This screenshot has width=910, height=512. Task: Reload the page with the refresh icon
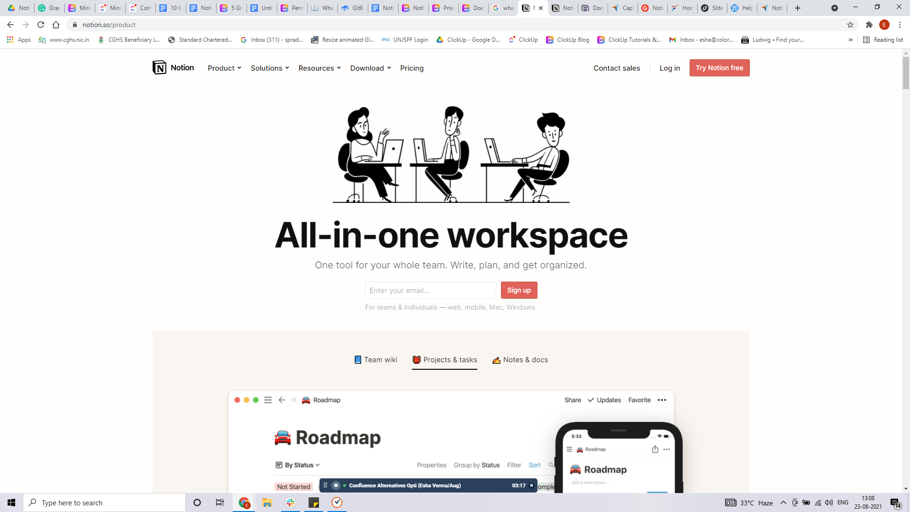(41, 25)
